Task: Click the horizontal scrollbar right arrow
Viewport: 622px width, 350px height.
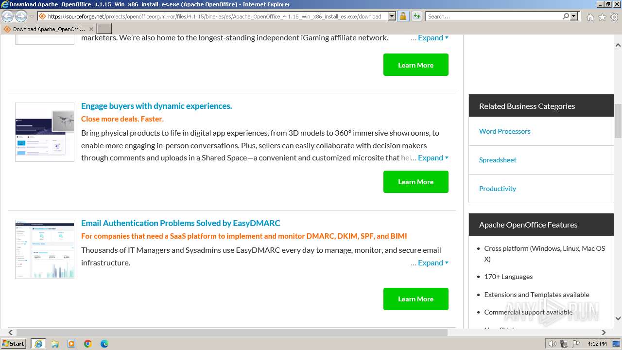Action: (604, 332)
